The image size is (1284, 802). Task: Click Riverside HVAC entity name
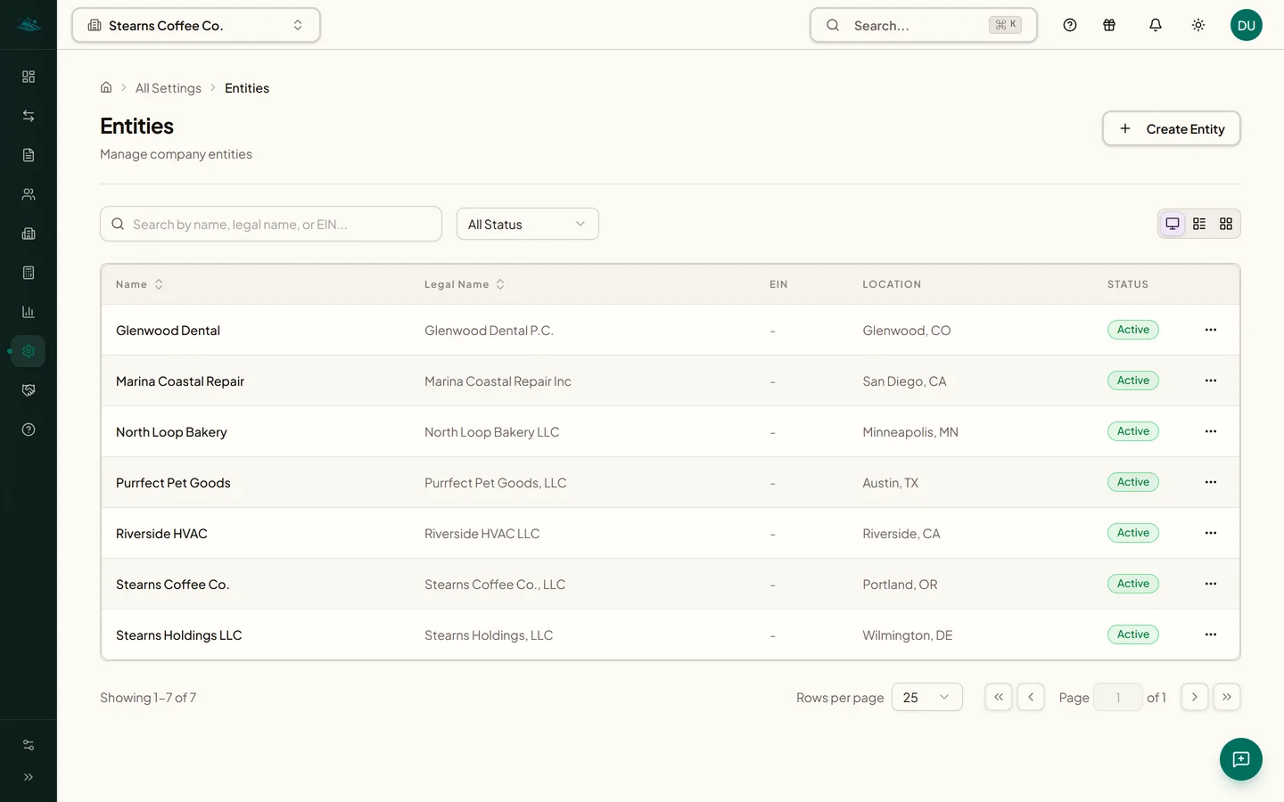161,534
